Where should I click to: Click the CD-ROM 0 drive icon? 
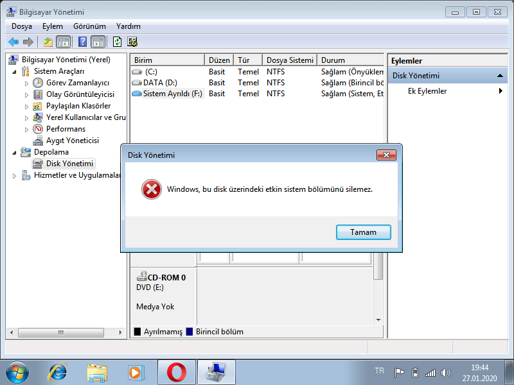(x=141, y=277)
